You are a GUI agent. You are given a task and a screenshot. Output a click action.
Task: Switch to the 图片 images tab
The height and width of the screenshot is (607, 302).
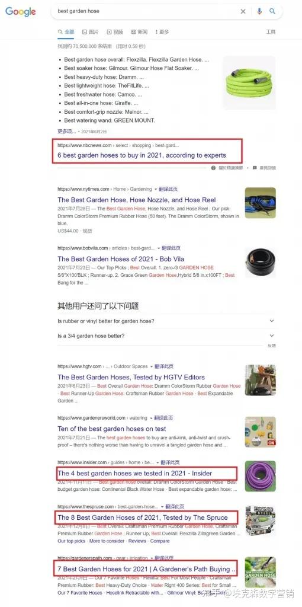coord(91,32)
